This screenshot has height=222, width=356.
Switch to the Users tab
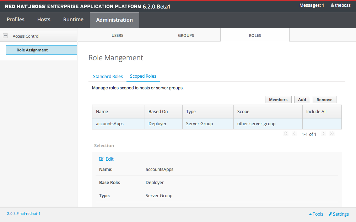click(x=117, y=35)
